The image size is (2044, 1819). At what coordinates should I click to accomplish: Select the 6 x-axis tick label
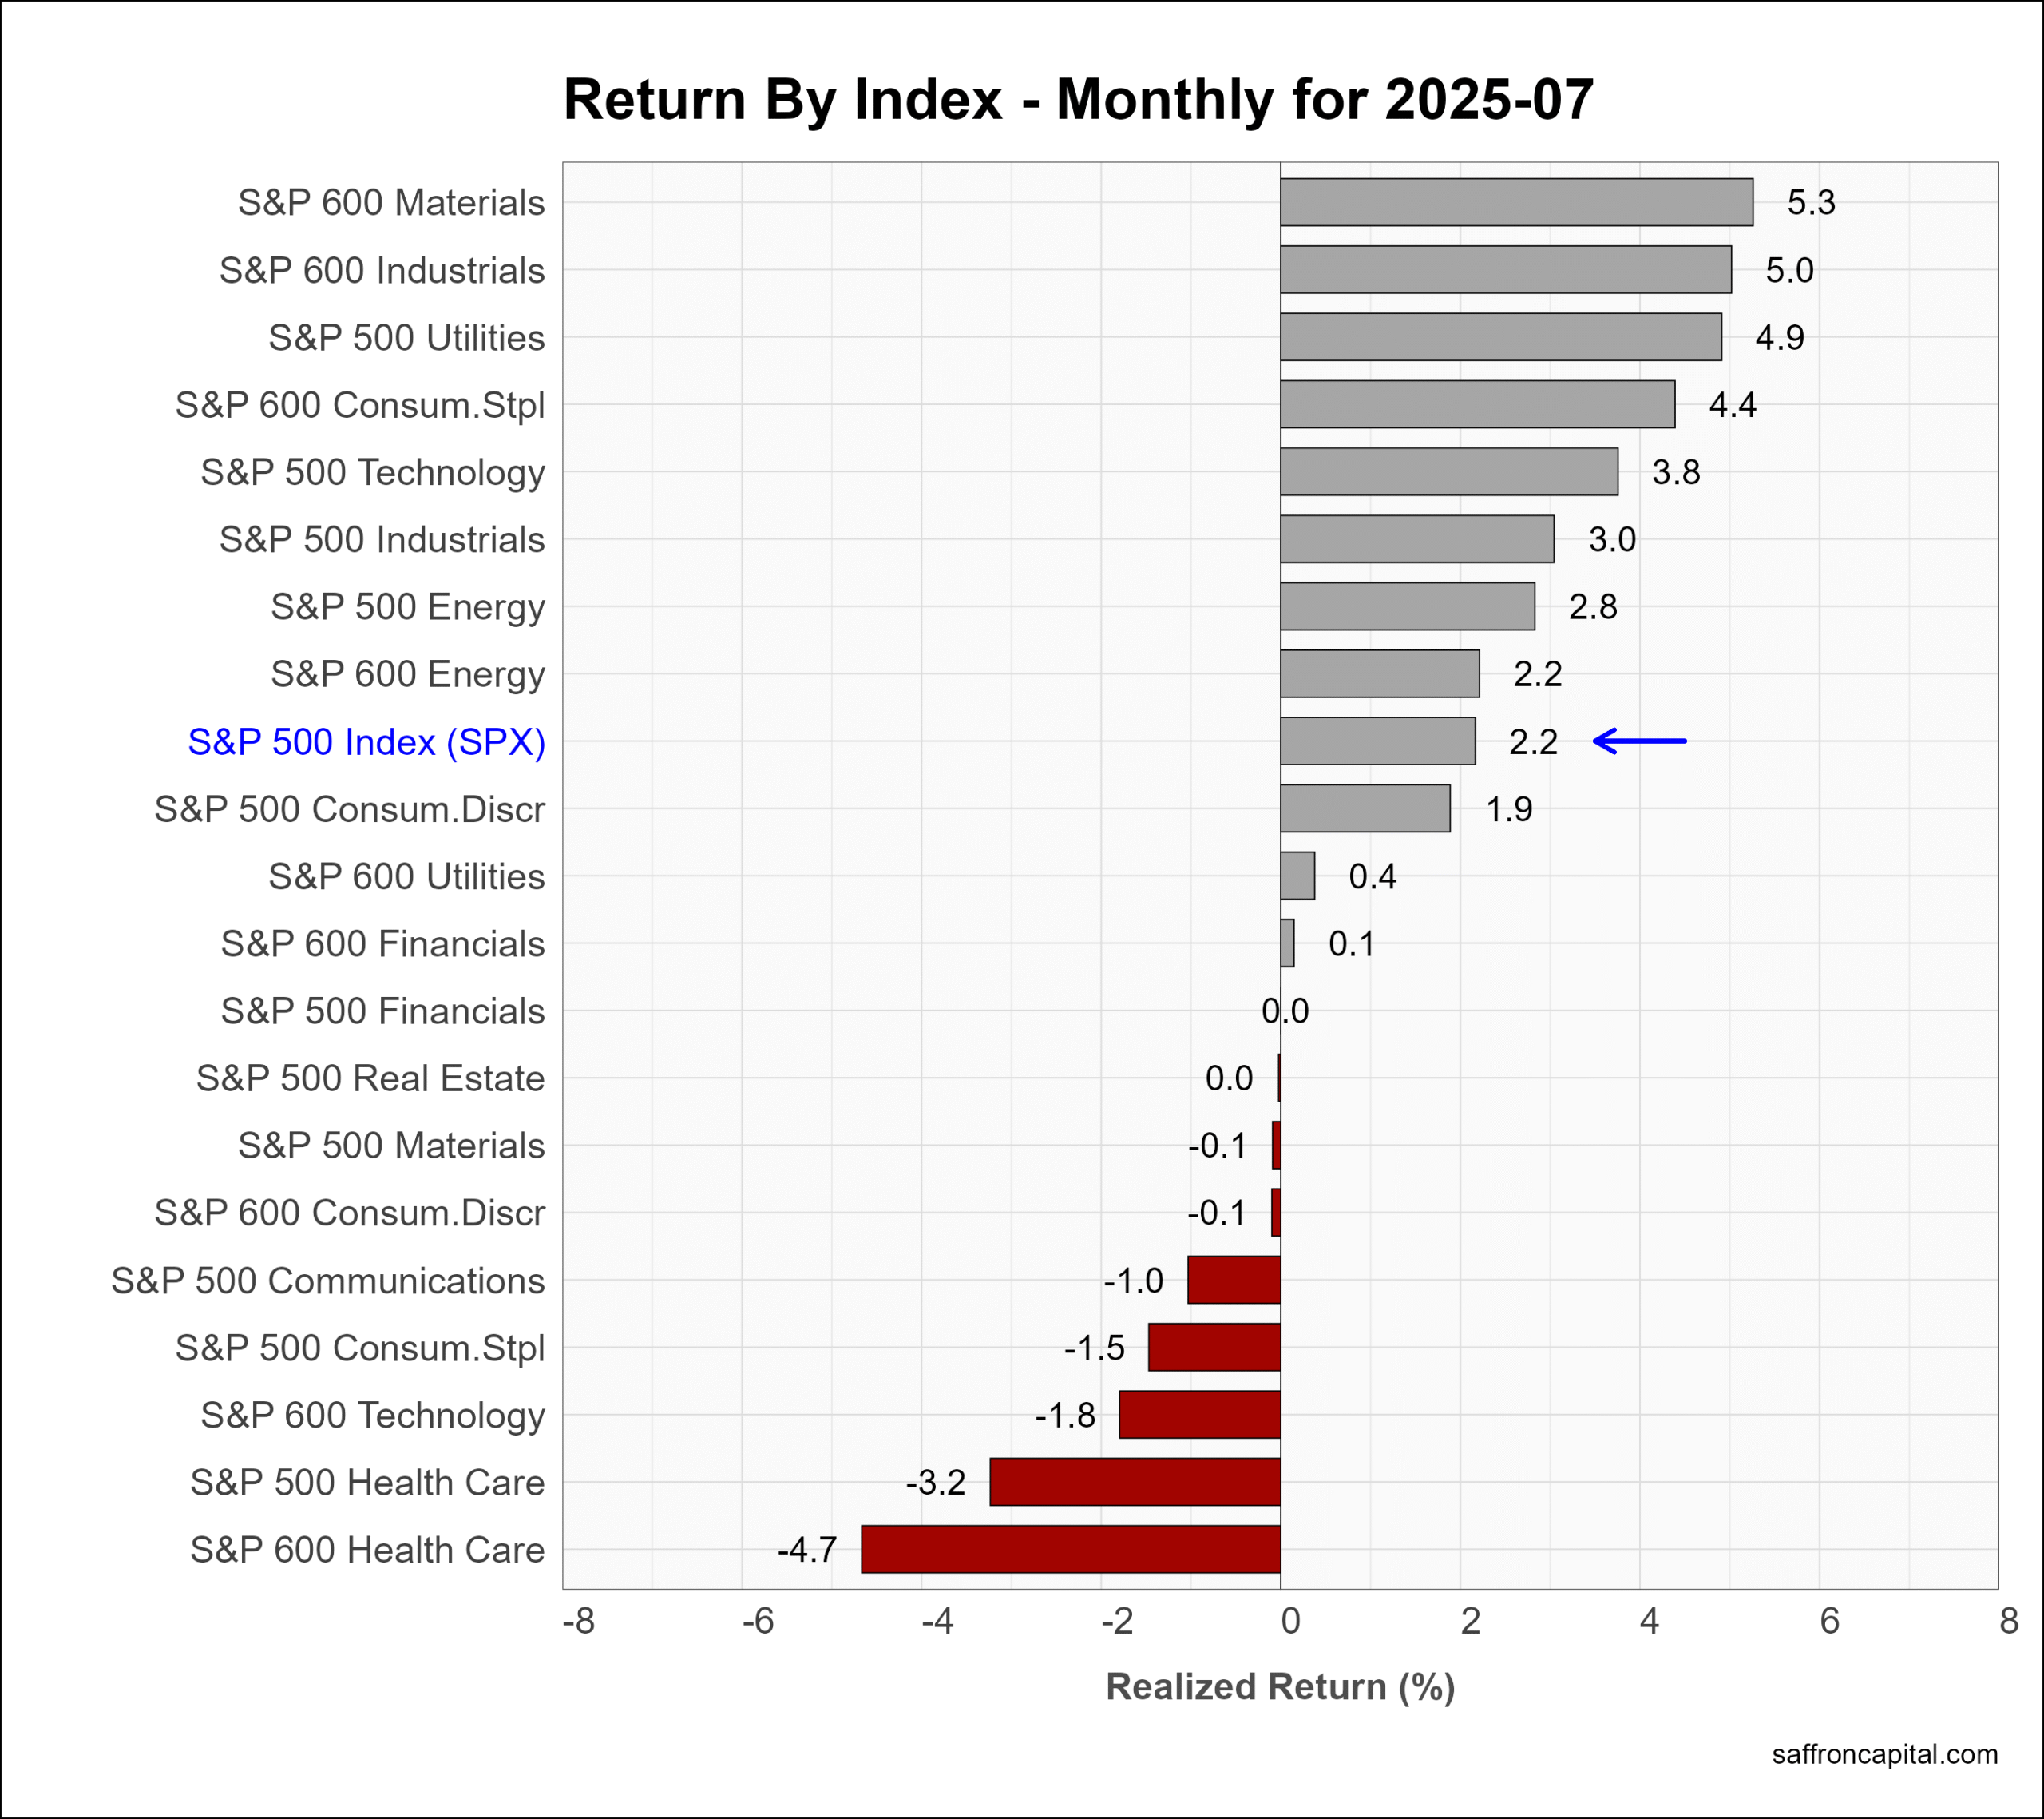tap(1830, 1622)
